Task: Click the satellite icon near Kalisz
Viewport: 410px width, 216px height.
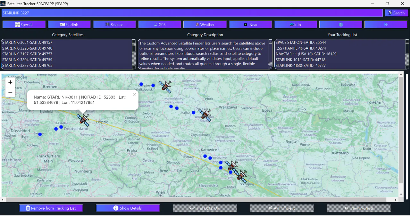Action: click(x=205, y=115)
